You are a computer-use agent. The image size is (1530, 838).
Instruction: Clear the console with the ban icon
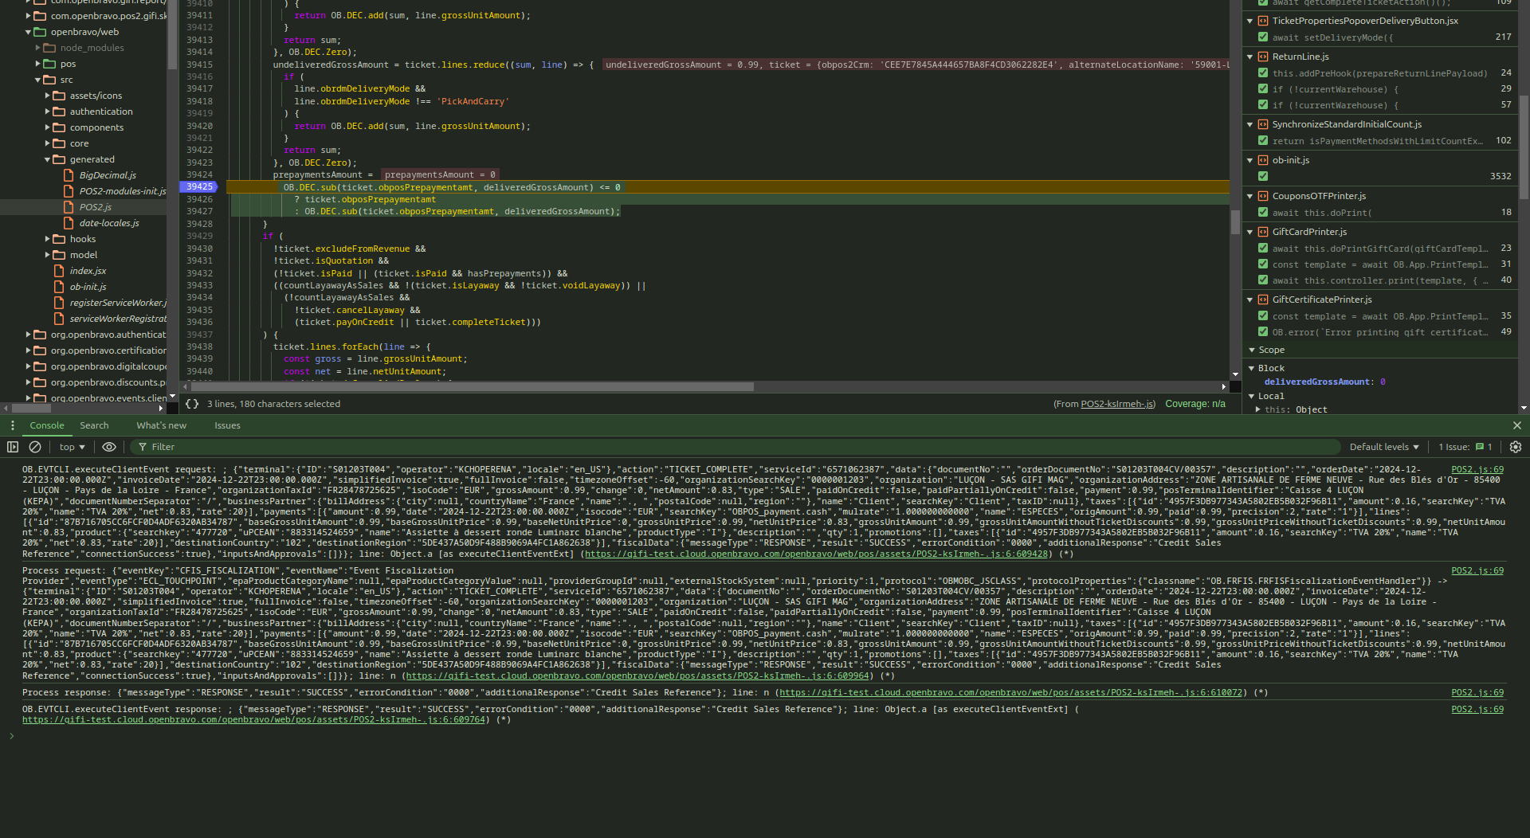tap(35, 447)
